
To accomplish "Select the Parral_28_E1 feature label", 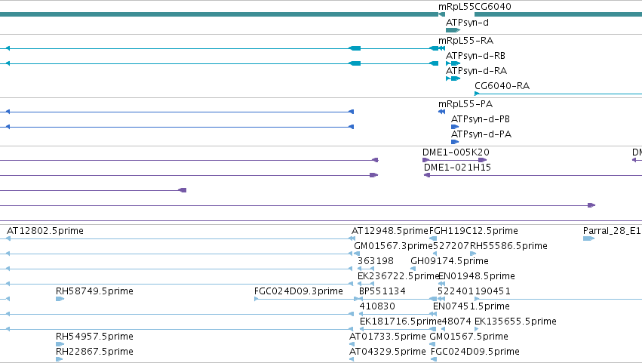I will point(612,231).
